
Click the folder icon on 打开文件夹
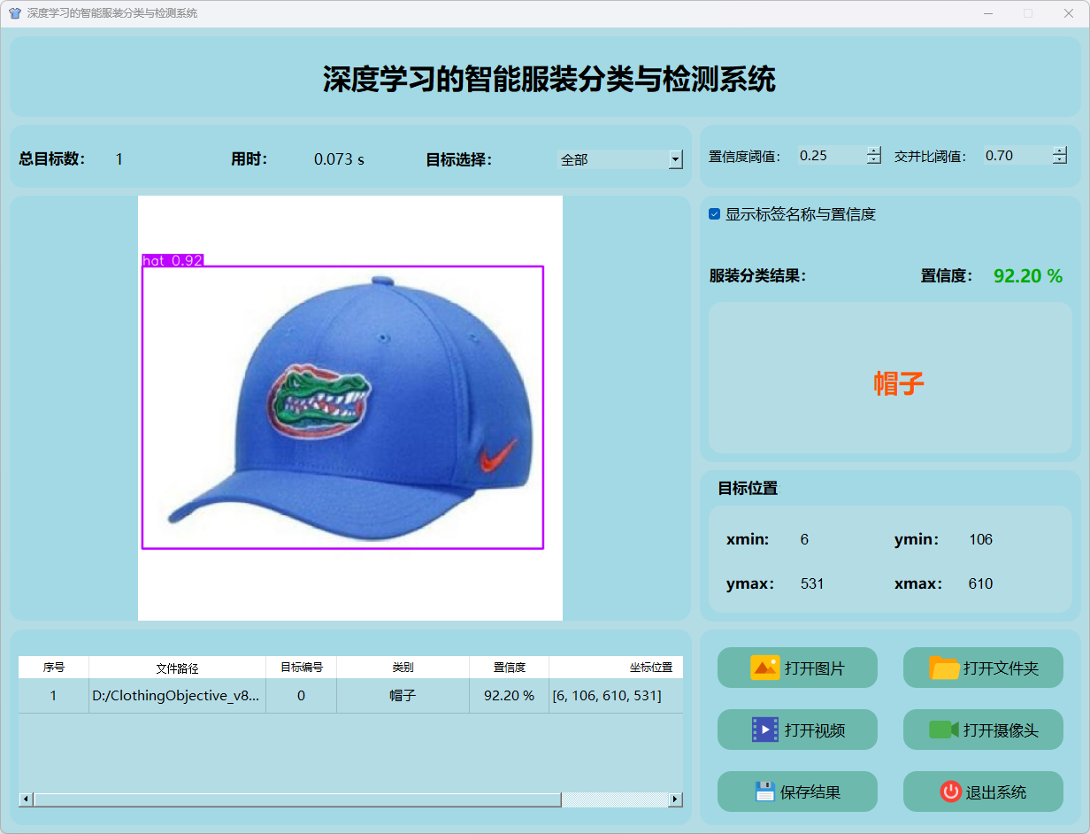944,668
